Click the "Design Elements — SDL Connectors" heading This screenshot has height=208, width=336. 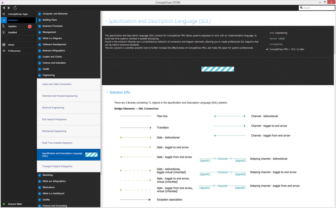tap(136, 108)
